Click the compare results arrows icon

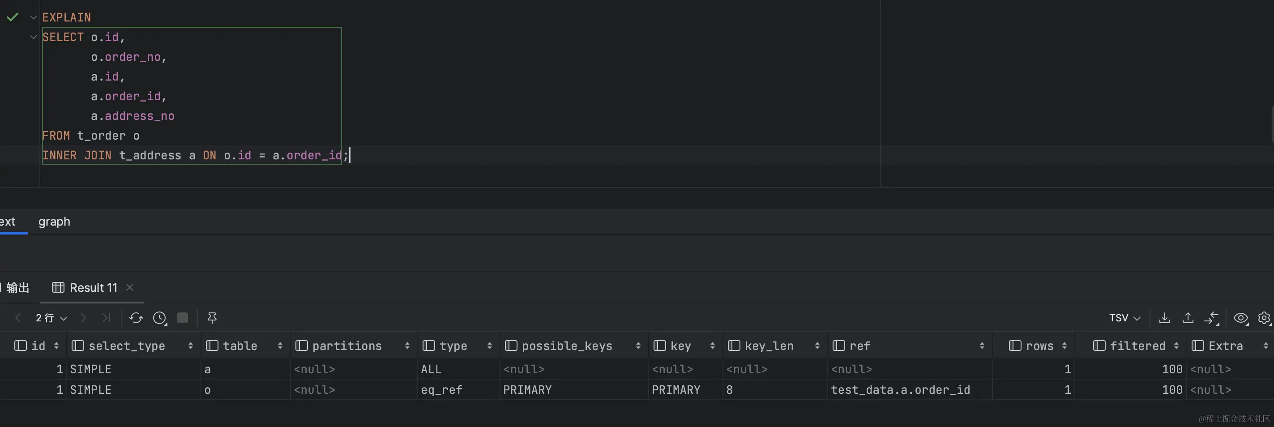(1212, 318)
